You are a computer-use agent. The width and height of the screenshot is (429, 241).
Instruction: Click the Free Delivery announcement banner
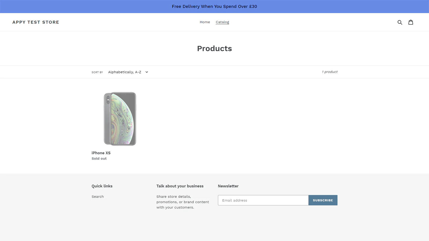tap(214, 6)
